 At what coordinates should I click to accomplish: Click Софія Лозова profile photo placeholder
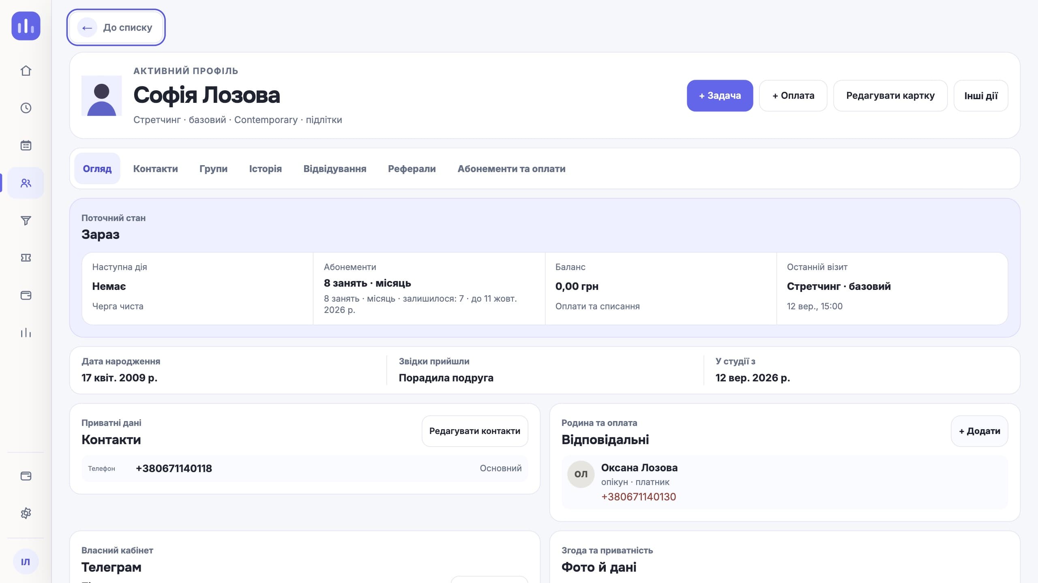(x=101, y=96)
